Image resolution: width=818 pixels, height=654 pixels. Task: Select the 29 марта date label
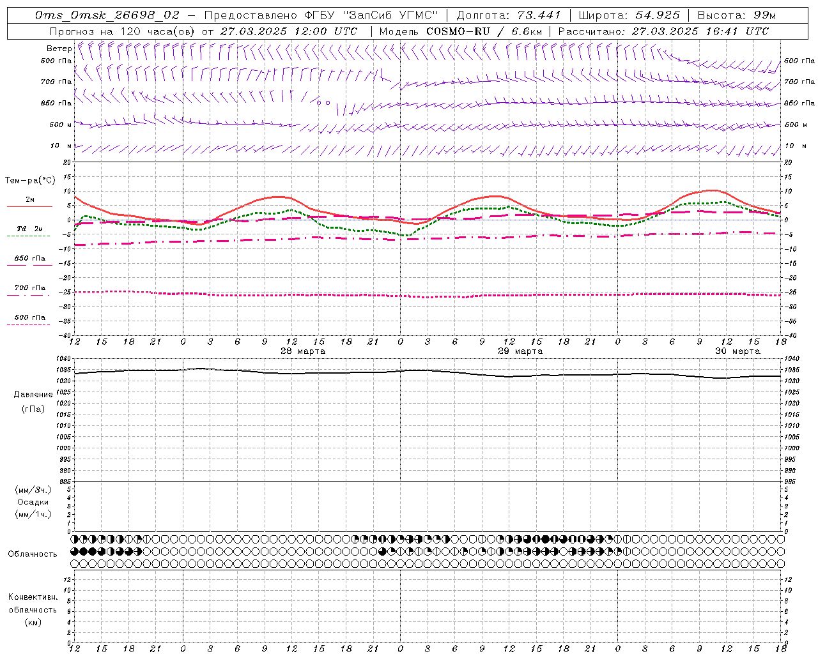(520, 351)
